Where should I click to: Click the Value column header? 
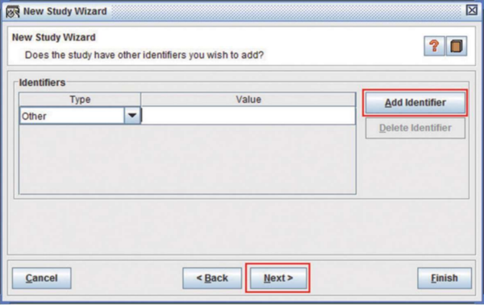click(x=248, y=100)
